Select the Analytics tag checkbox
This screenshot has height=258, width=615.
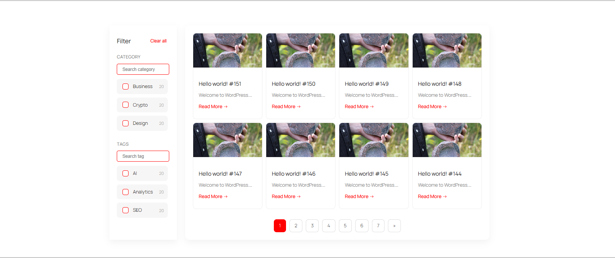pyautogui.click(x=126, y=192)
